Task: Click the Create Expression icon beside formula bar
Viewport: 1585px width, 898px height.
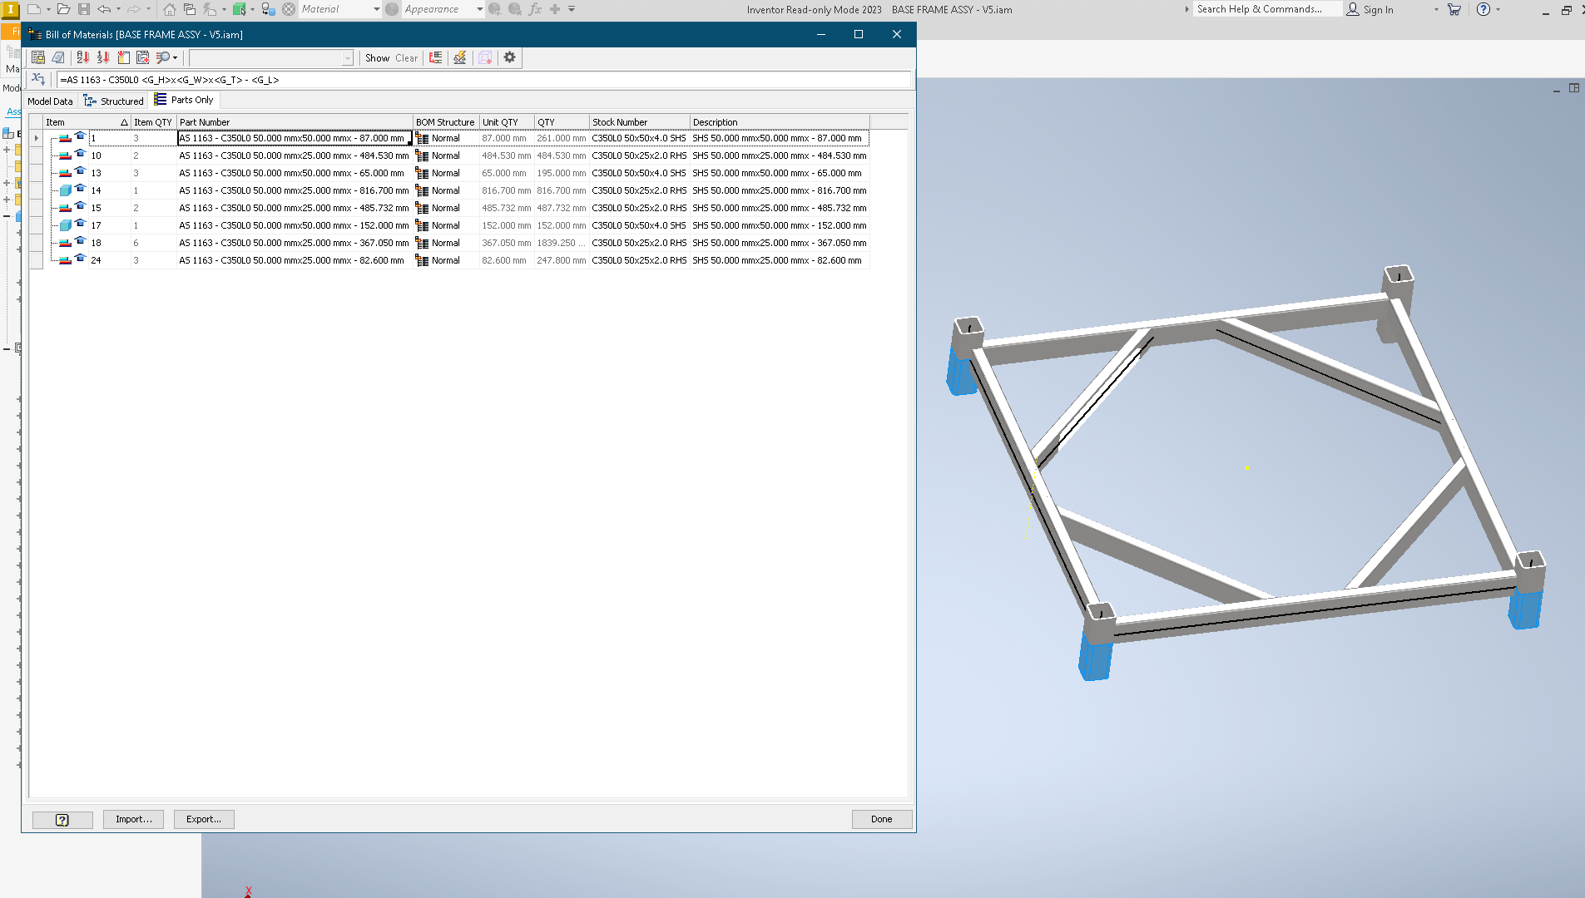Action: (38, 79)
